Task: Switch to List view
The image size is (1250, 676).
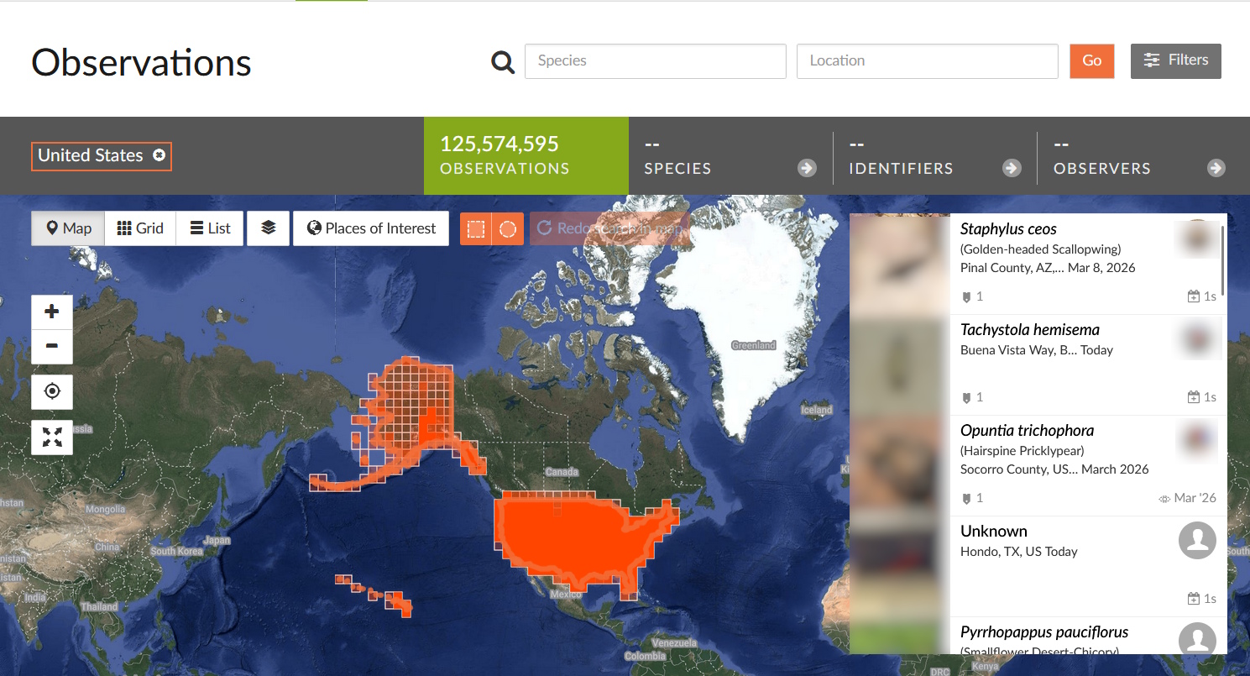Action: 210,228
